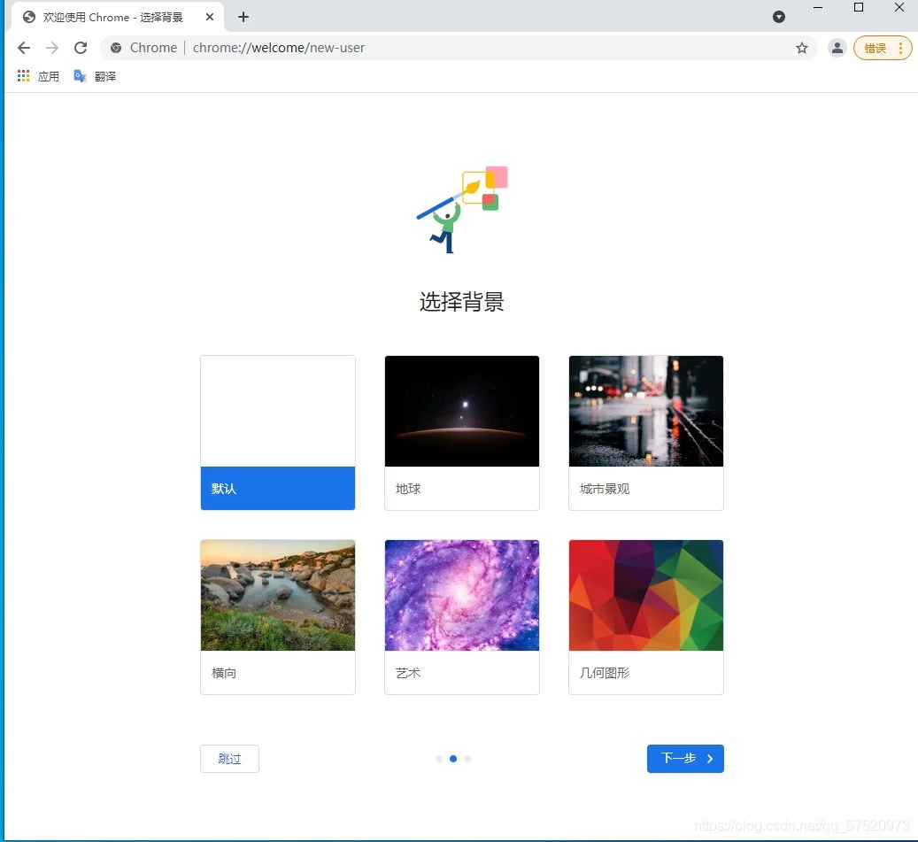Viewport: 918px width, 842px height.
Task: Click the Chrome site info icon
Action: point(116,48)
